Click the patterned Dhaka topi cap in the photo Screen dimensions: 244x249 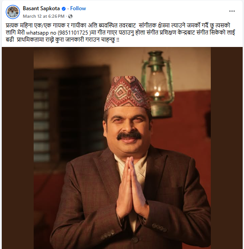coord(128,93)
